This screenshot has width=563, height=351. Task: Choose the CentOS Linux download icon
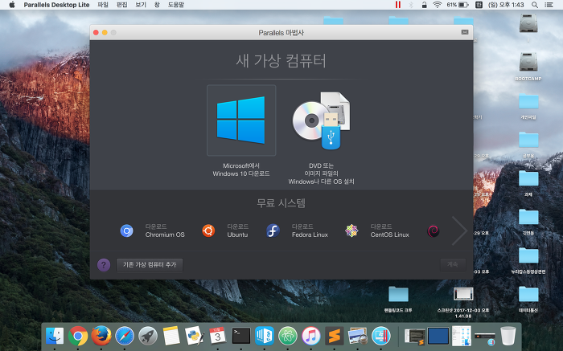coord(351,231)
